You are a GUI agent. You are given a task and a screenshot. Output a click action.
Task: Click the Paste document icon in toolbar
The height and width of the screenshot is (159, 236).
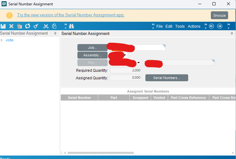click(x=54, y=26)
